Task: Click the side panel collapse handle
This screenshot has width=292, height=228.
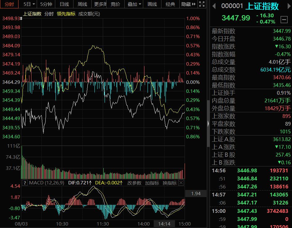Action: pyautogui.click(x=208, y=124)
